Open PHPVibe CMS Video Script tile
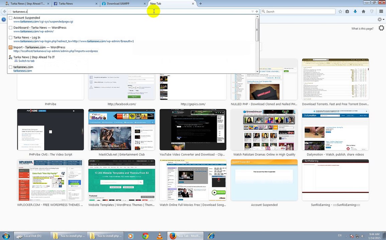 [x=51, y=130]
